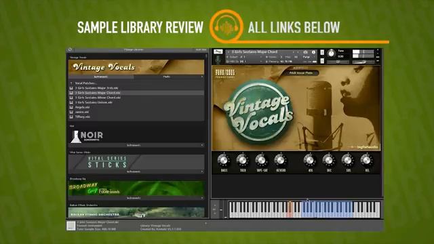Click the Broadway Gig library banner
The width and height of the screenshot is (434, 244).
[136, 188]
